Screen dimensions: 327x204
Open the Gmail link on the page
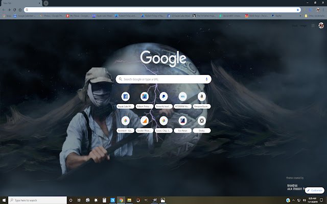294,25
